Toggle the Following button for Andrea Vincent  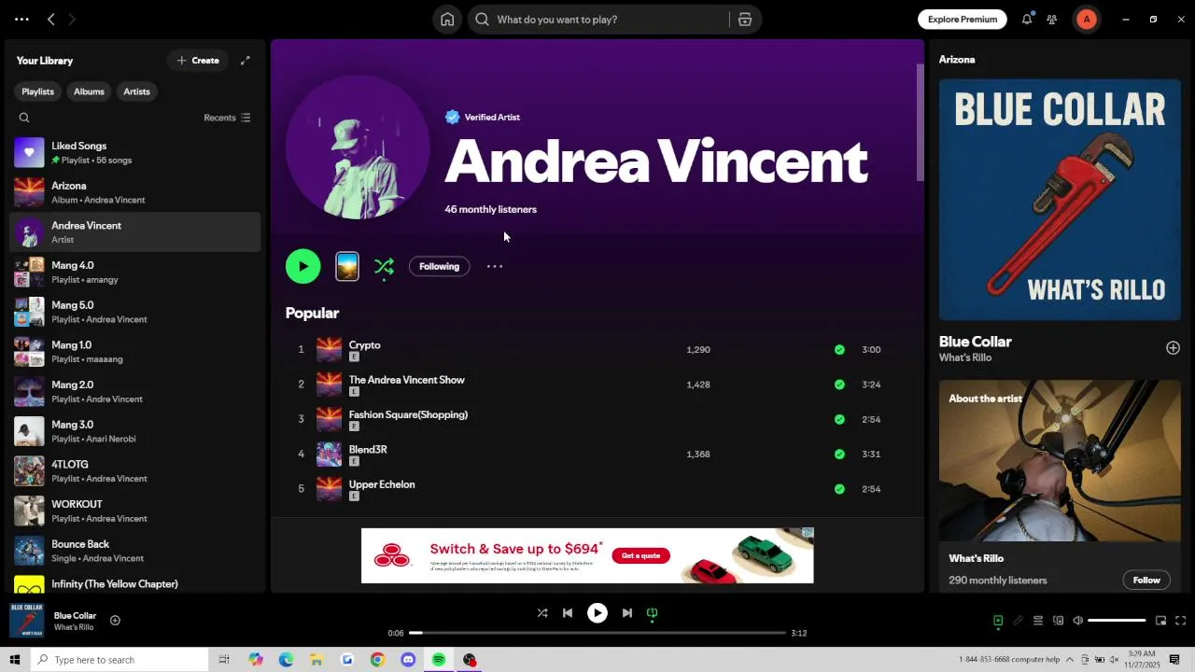(x=439, y=267)
